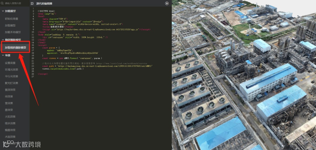Click line number 20 in the gutter

33,58
